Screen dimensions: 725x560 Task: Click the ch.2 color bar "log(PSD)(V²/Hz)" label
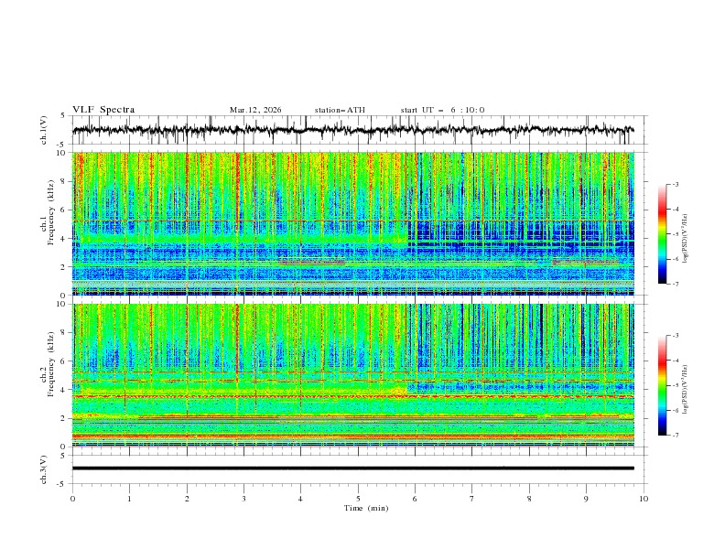(x=685, y=390)
